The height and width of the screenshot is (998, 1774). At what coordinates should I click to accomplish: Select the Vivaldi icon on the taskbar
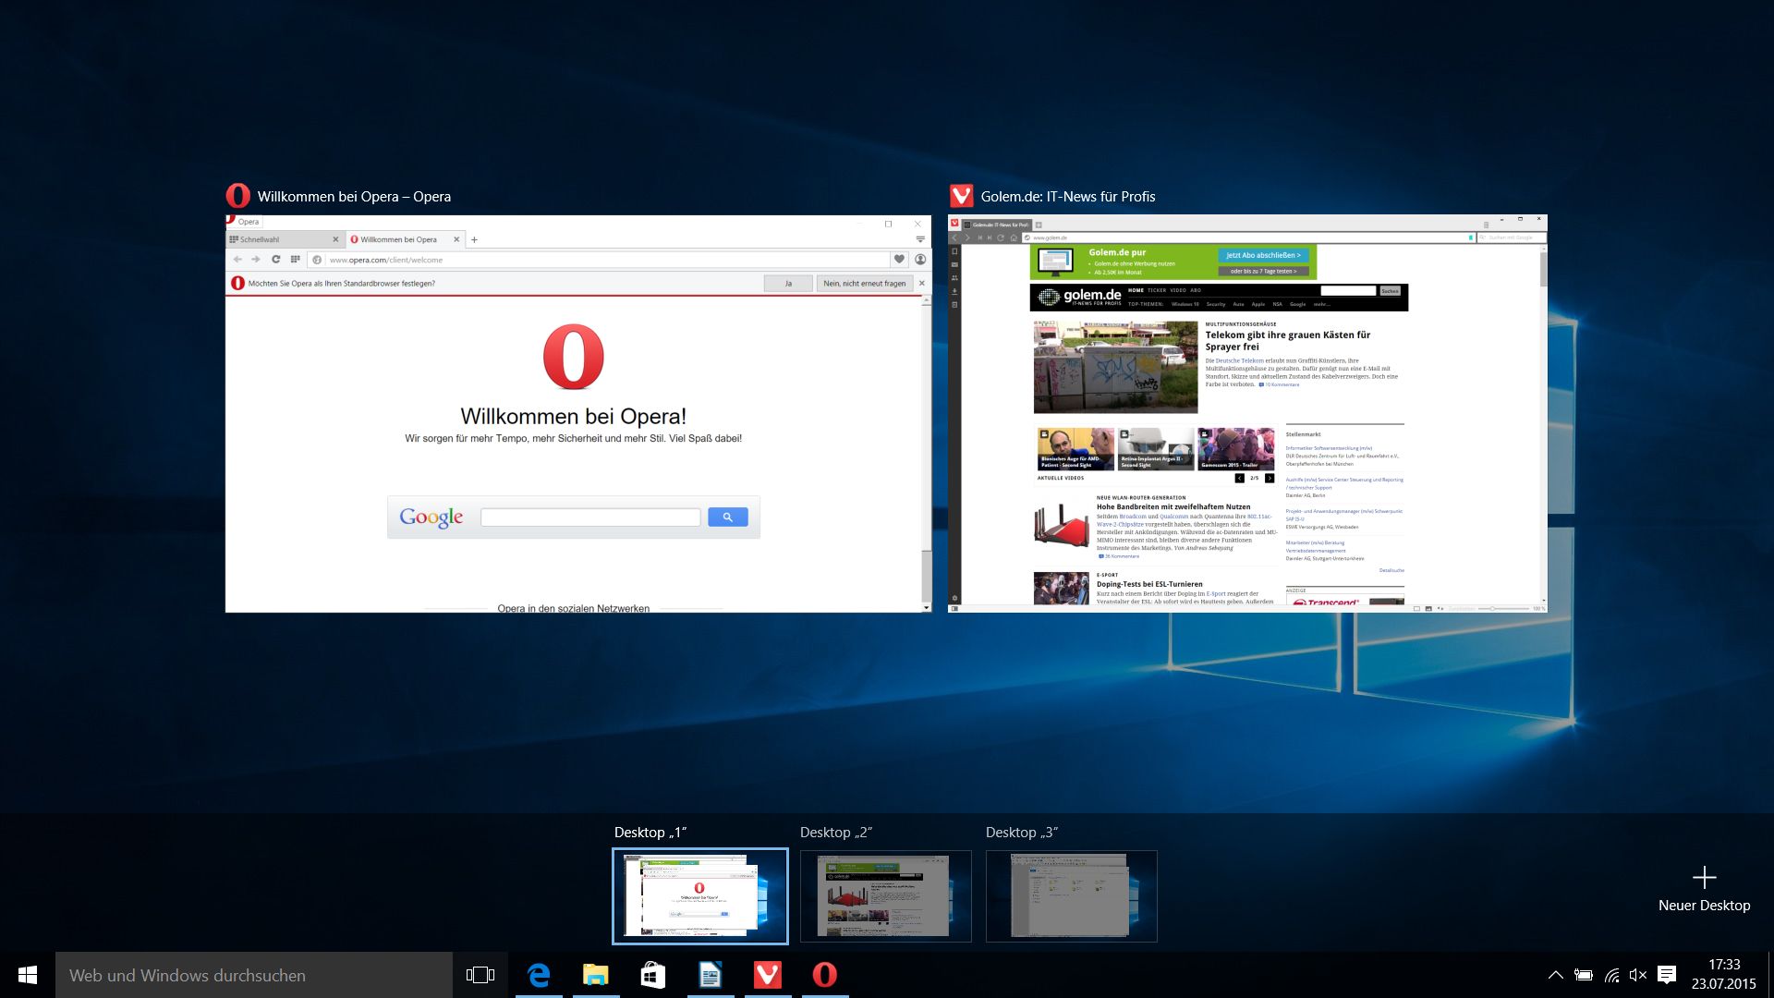coord(768,975)
